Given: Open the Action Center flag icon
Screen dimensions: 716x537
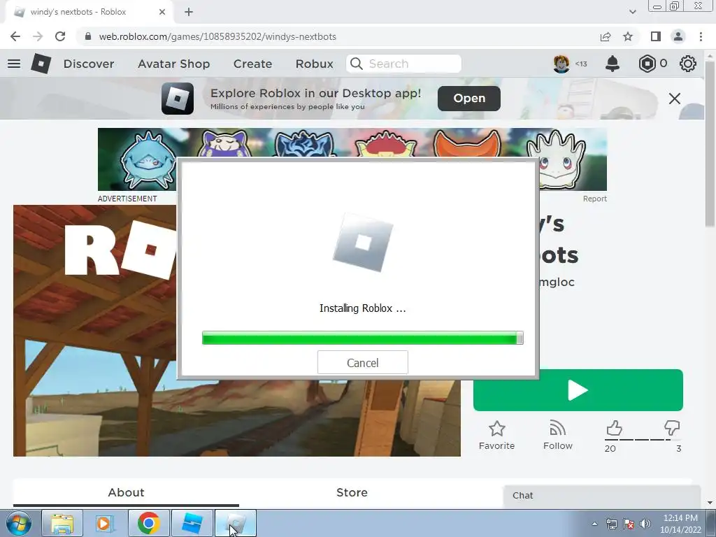Looking at the screenshot, I should point(629,524).
